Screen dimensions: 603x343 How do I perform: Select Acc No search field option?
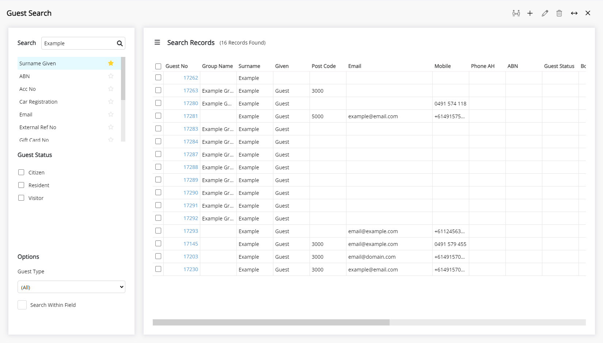(69, 89)
